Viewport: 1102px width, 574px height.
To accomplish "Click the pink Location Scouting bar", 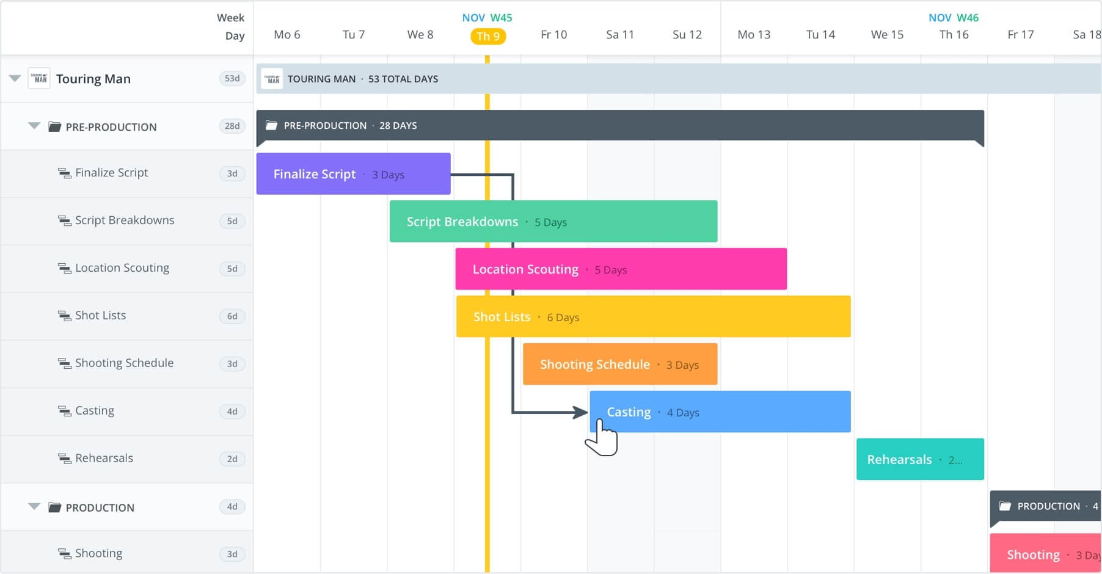I will [x=620, y=269].
